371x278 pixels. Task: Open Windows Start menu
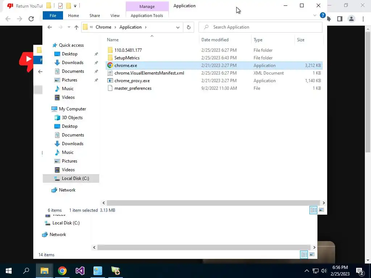click(x=9, y=271)
